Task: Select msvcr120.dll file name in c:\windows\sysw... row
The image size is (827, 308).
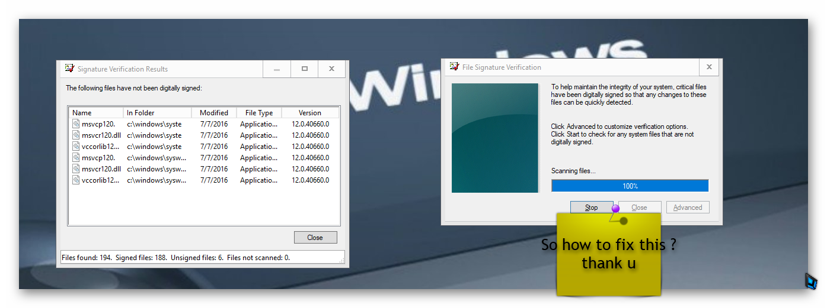Action: coord(101,169)
